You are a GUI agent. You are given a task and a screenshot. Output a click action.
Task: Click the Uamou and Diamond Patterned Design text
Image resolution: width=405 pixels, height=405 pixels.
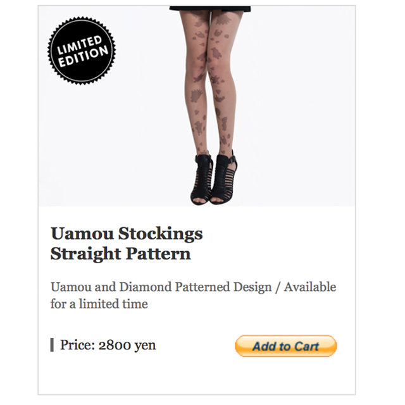pos(161,287)
